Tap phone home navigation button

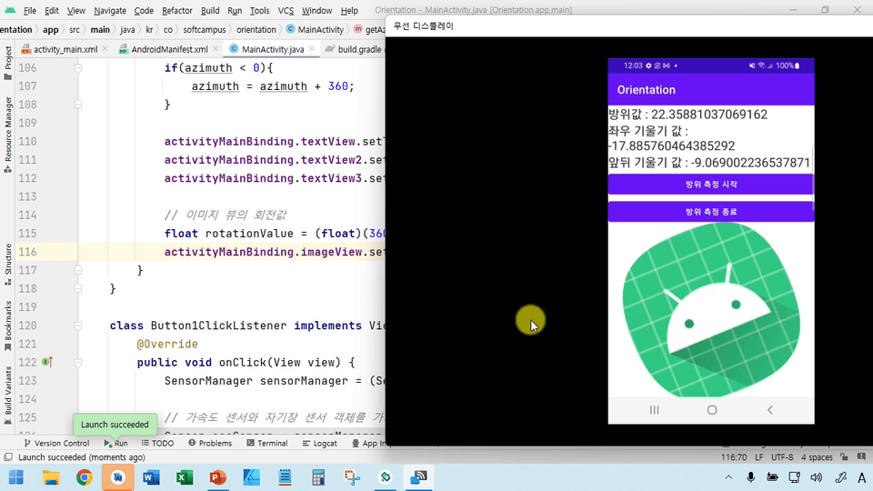click(x=711, y=410)
